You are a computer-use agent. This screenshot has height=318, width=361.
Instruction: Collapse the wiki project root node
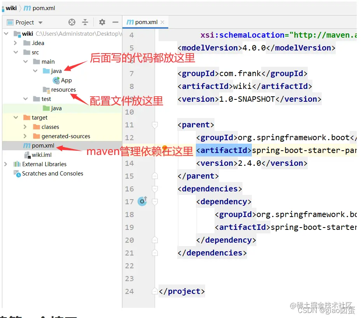pos(6,34)
